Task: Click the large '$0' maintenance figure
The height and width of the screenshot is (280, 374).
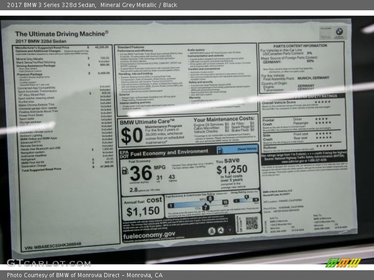Action: pos(132,135)
